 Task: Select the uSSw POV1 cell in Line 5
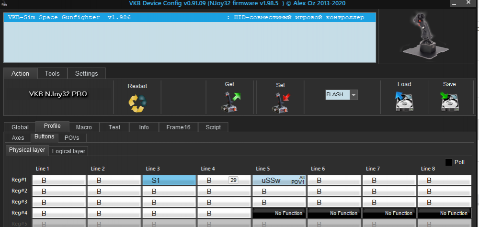pyautogui.click(x=279, y=180)
